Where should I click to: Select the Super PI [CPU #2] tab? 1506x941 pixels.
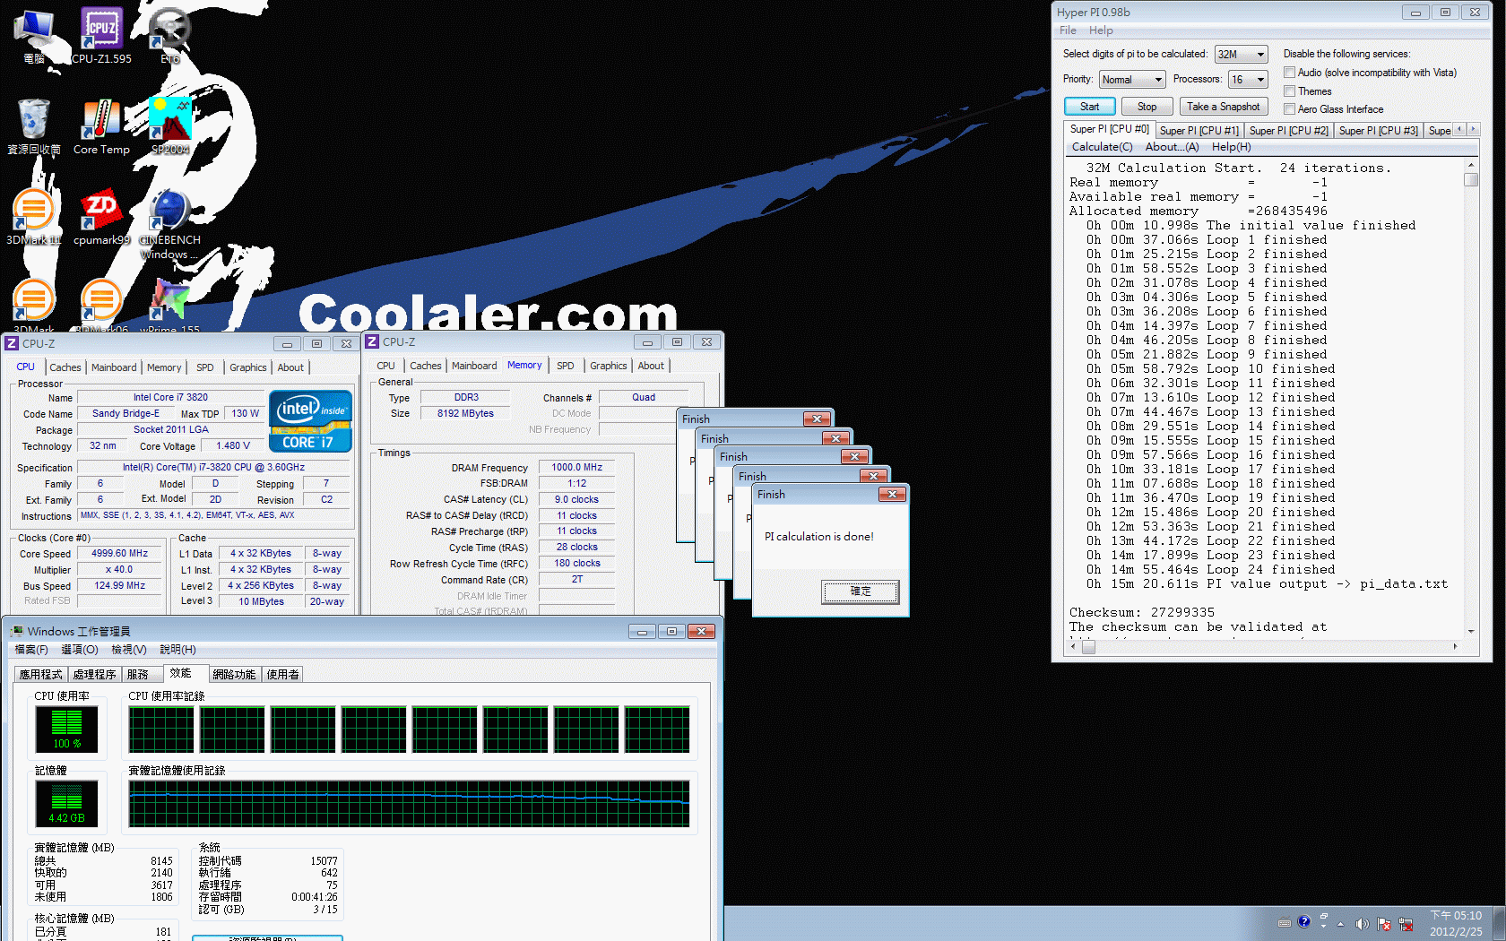point(1288,131)
